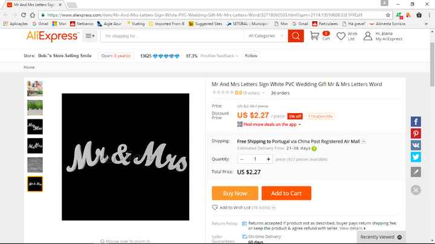Switch to the Mr And Mrs Letters Sign tab

(x=33, y=5)
